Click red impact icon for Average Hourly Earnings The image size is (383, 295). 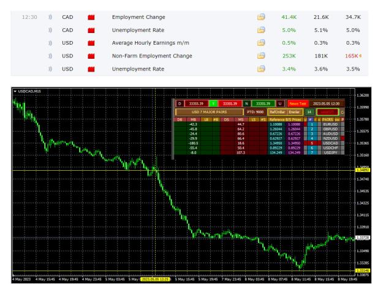(x=91, y=43)
